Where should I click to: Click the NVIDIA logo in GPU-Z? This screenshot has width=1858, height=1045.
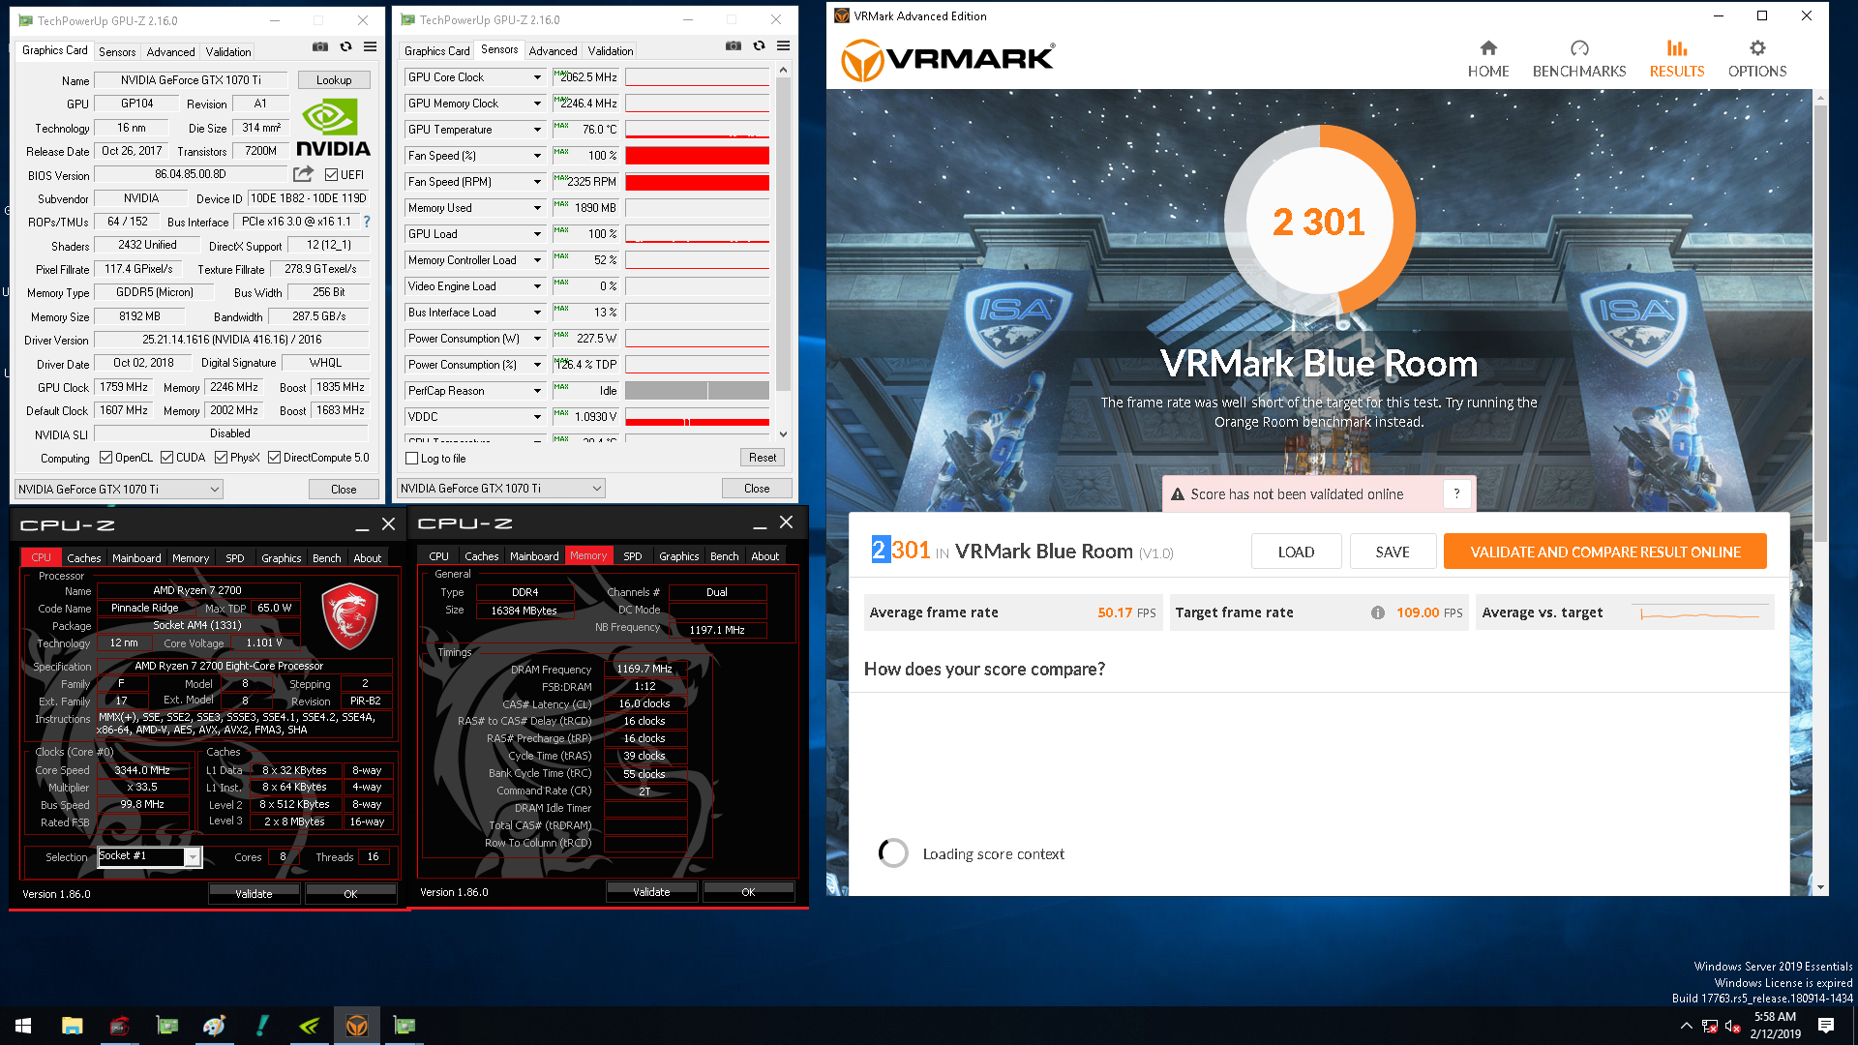click(x=333, y=128)
